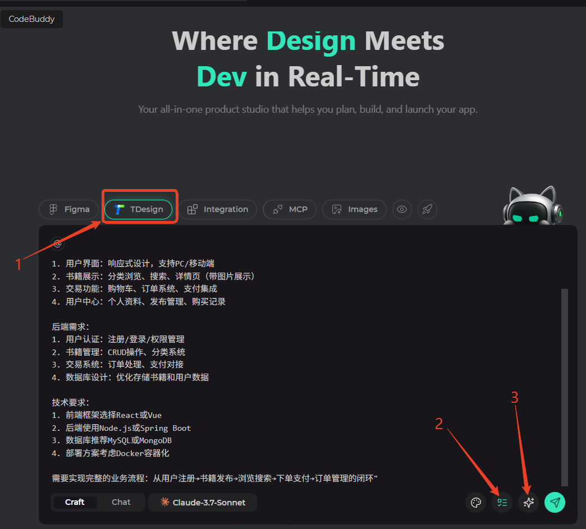This screenshot has height=529, width=586.
Task: Open the Images option
Action: point(354,209)
